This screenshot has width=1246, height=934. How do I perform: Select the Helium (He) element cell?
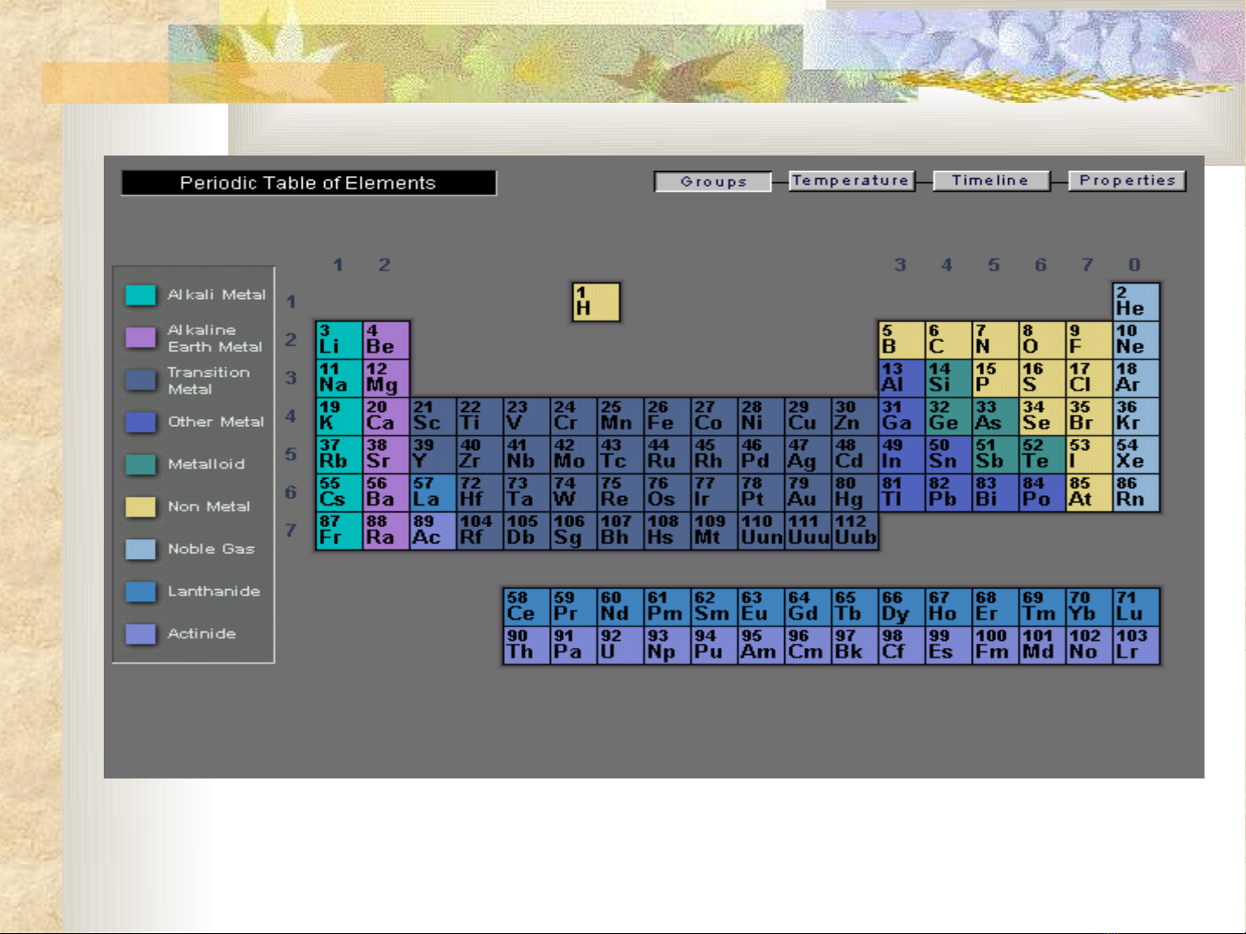pos(1135,302)
